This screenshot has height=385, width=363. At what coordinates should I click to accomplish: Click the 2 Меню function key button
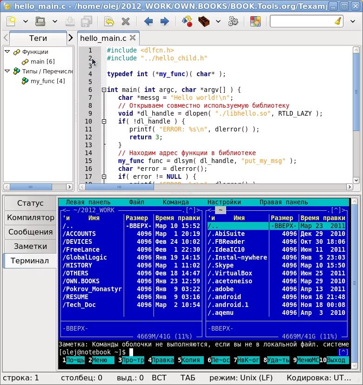pyautogui.click(x=101, y=360)
